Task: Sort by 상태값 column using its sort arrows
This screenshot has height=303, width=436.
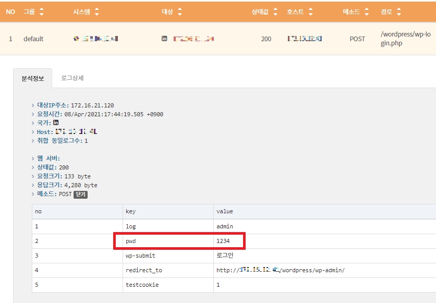Action: pos(280,11)
